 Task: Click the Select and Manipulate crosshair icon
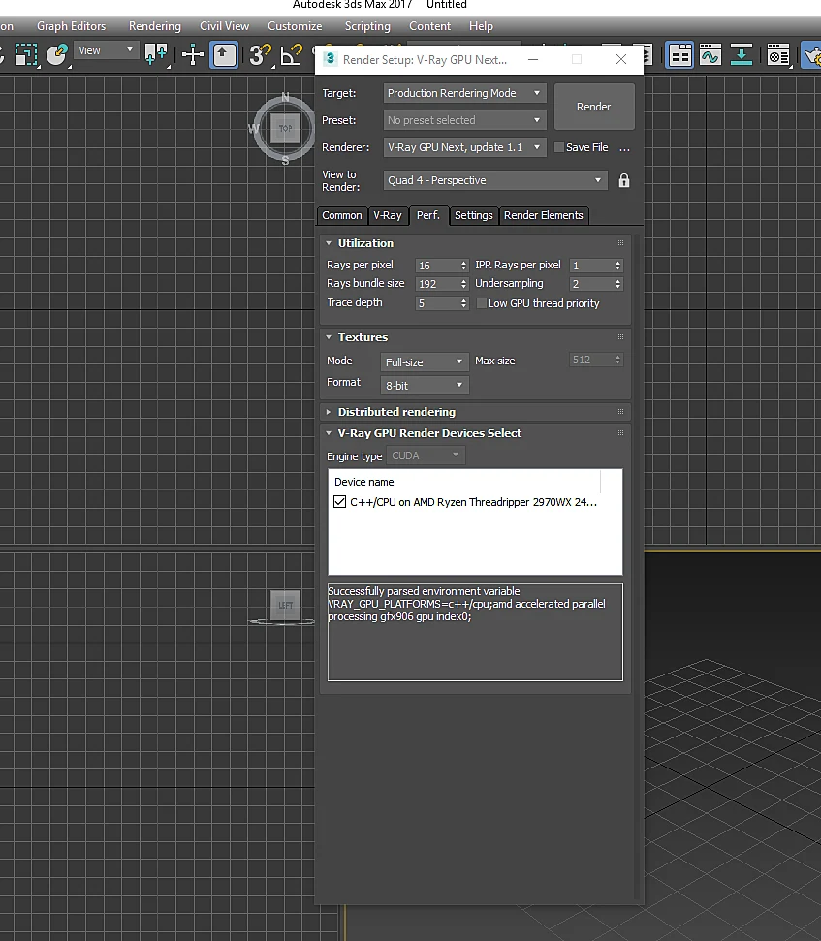click(x=193, y=55)
